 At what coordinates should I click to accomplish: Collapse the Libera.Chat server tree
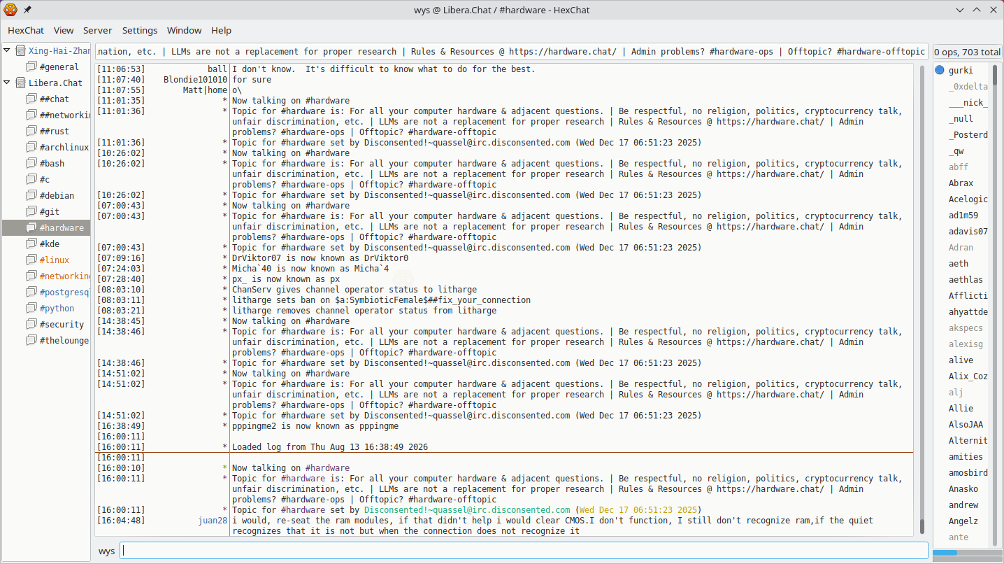tap(7, 83)
